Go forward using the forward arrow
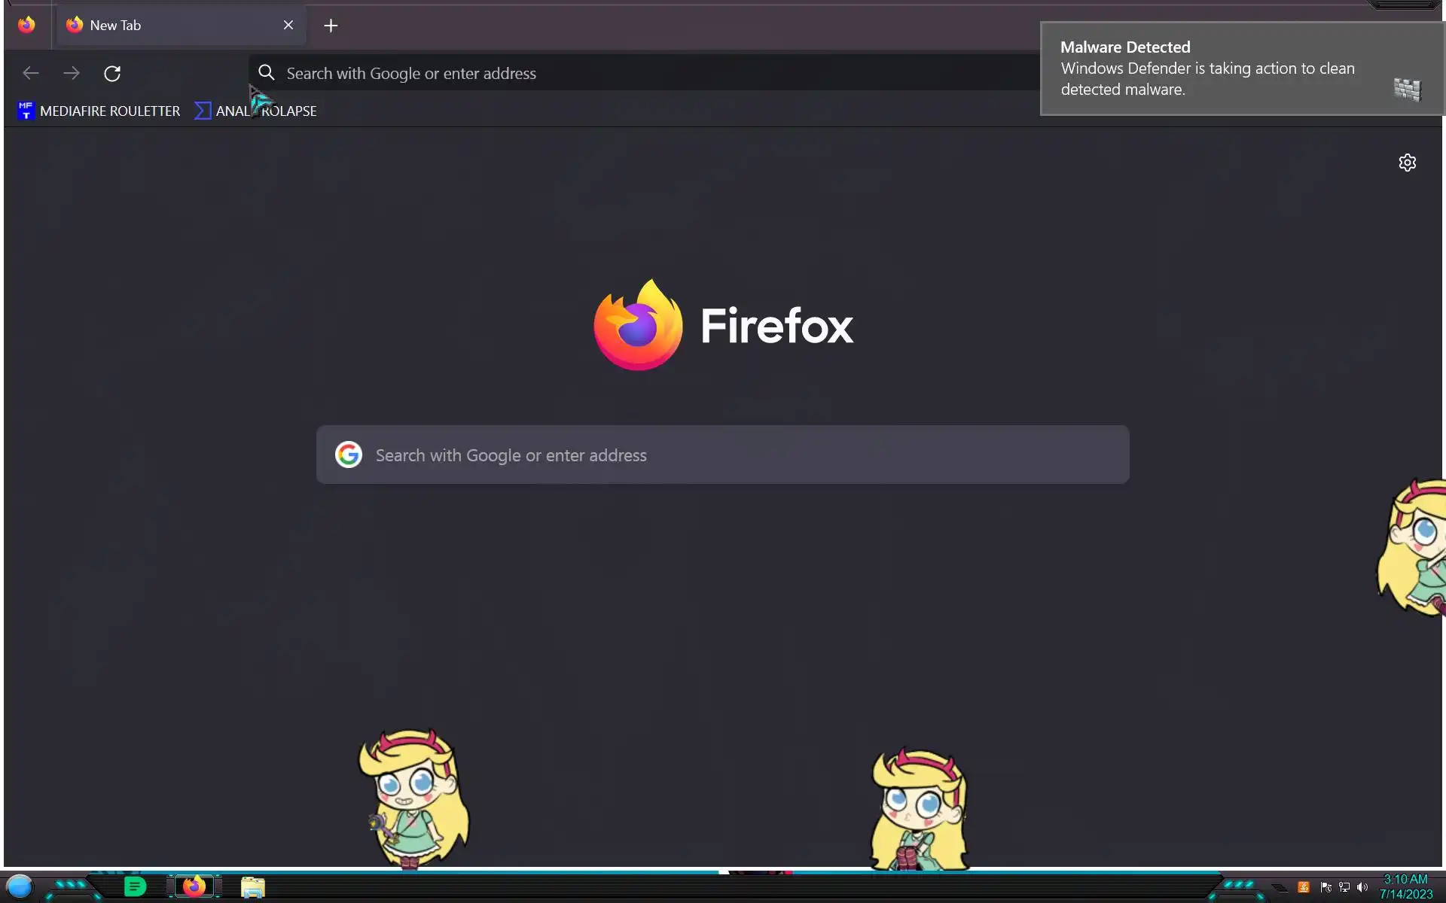The height and width of the screenshot is (903, 1446). (72, 73)
